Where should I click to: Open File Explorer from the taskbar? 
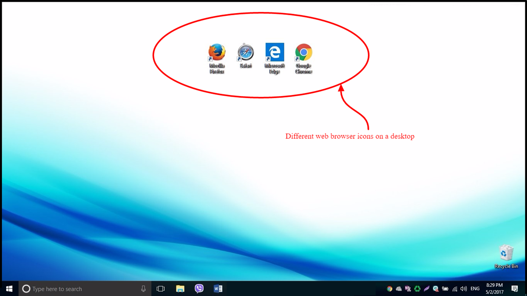(x=180, y=289)
